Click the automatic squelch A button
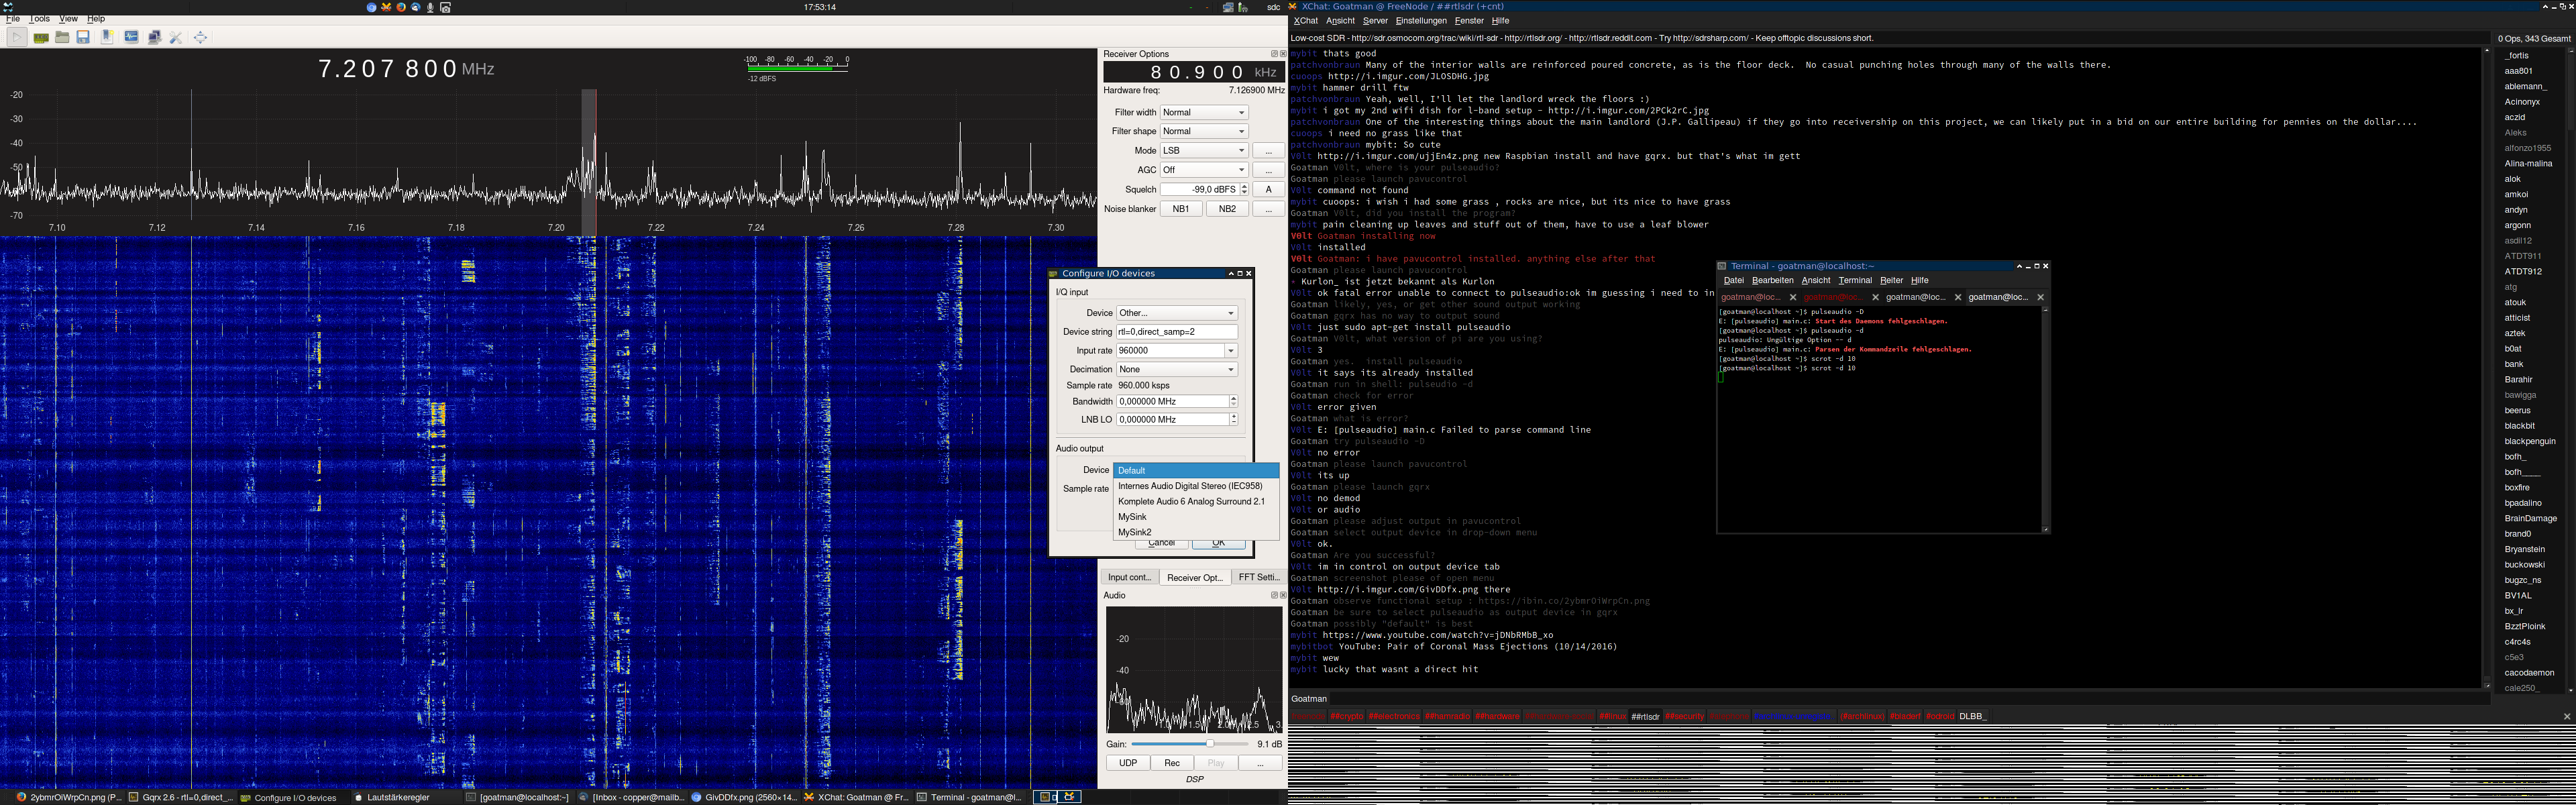Image resolution: width=2576 pixels, height=805 pixels. click(x=1268, y=190)
